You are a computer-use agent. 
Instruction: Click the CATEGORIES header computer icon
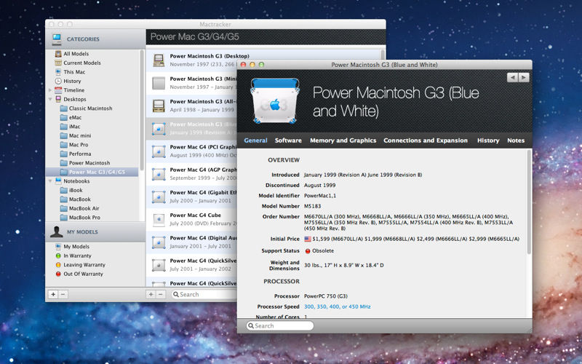click(57, 39)
